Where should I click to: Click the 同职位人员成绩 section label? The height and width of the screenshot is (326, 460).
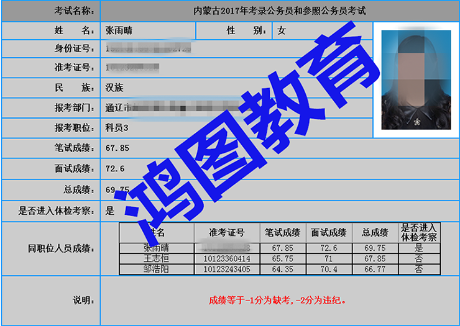61,249
